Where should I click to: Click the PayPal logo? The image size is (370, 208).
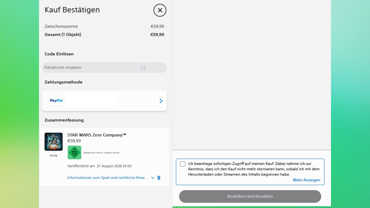click(56, 101)
